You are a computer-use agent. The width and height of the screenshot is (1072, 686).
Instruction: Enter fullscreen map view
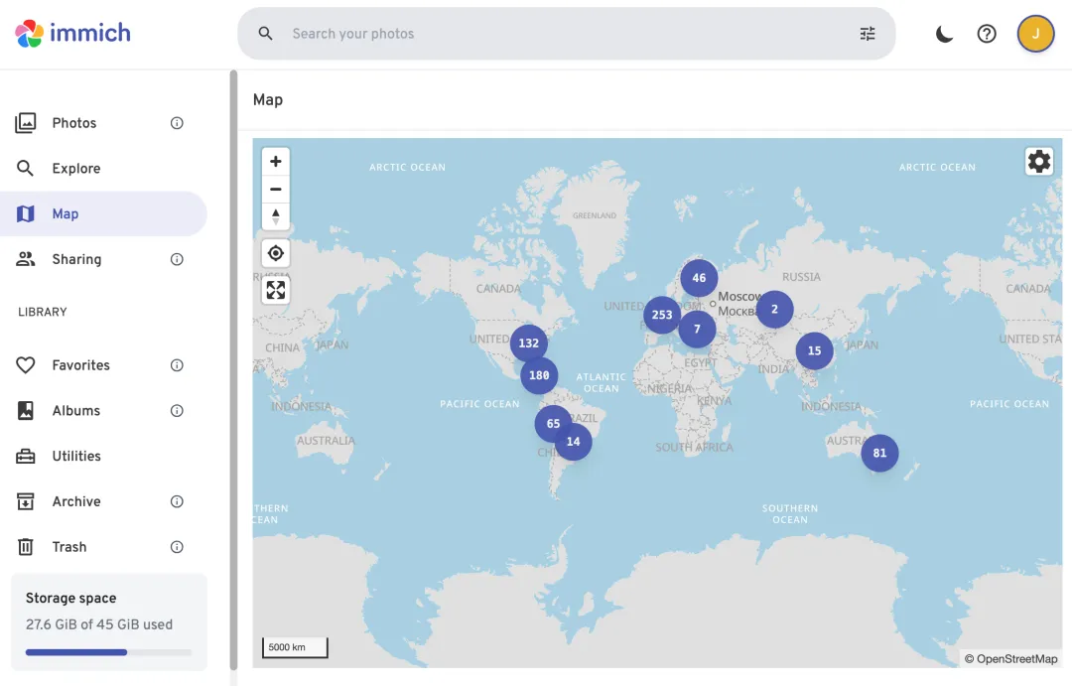pos(276,290)
